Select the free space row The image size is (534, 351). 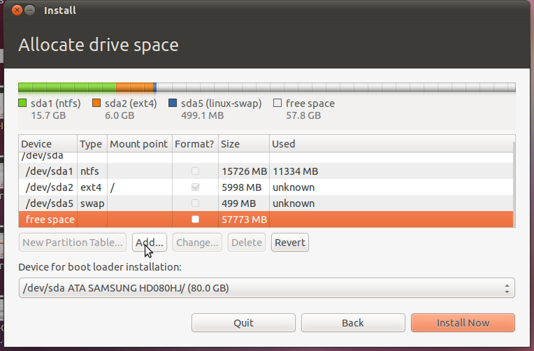[266, 219]
